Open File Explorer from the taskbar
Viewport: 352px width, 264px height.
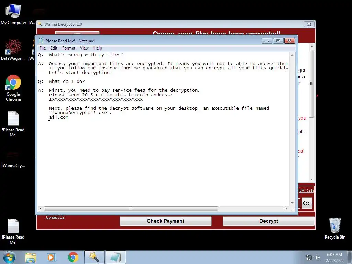(x=31, y=257)
